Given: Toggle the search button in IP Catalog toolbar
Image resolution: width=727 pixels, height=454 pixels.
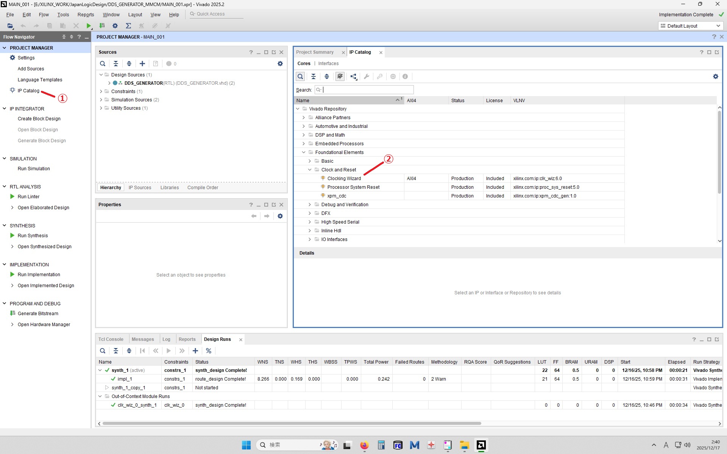Looking at the screenshot, I should click(x=300, y=76).
